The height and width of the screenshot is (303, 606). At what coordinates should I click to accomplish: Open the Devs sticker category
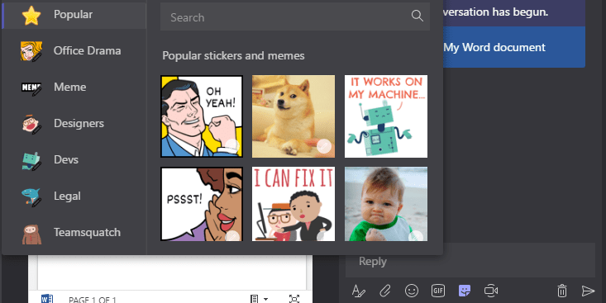click(74, 160)
